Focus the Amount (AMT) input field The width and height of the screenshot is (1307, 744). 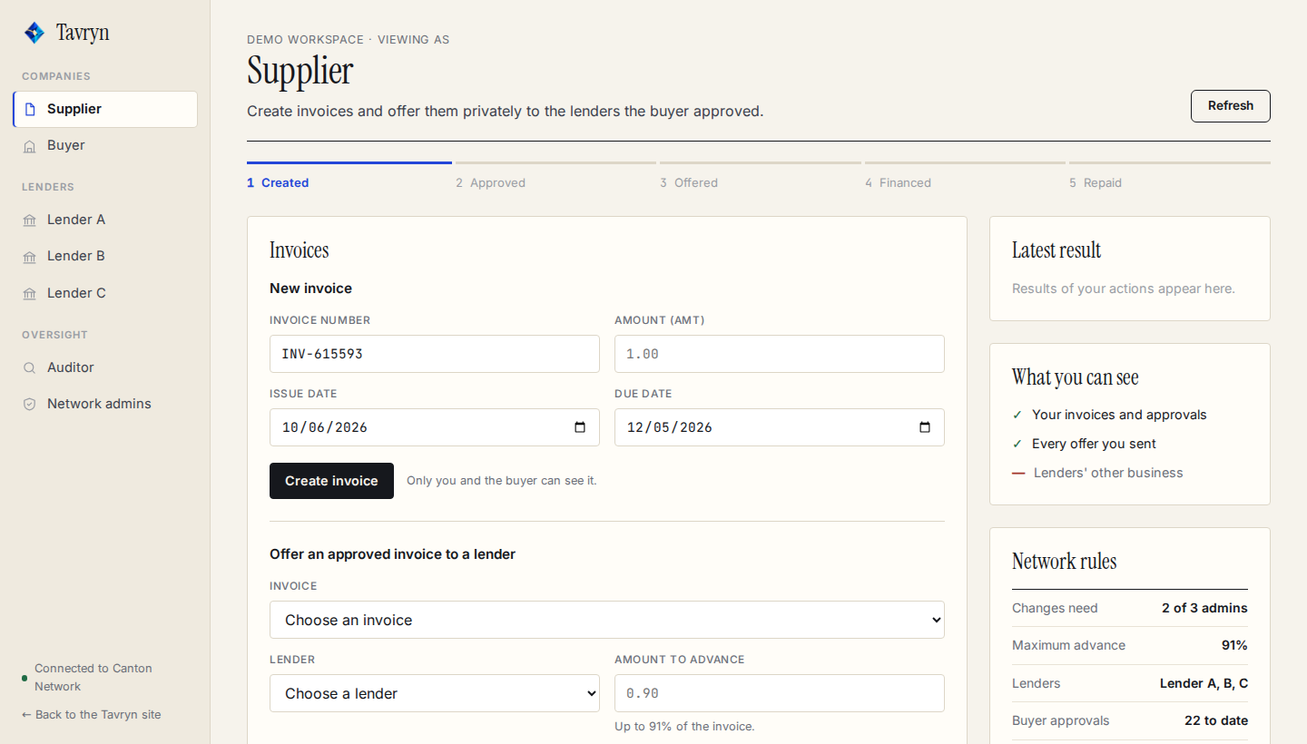(780, 354)
